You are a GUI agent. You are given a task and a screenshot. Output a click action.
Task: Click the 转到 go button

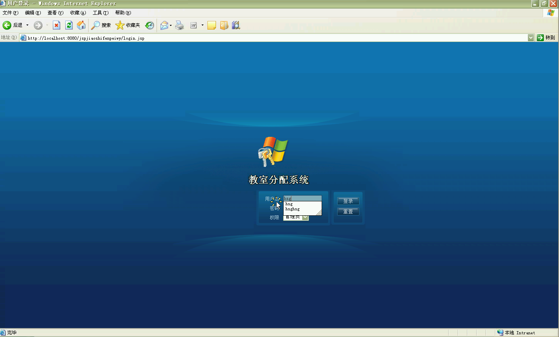pos(546,38)
